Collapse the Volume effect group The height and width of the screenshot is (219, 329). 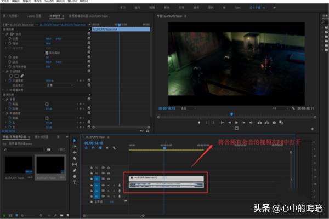pyautogui.click(x=3, y=99)
